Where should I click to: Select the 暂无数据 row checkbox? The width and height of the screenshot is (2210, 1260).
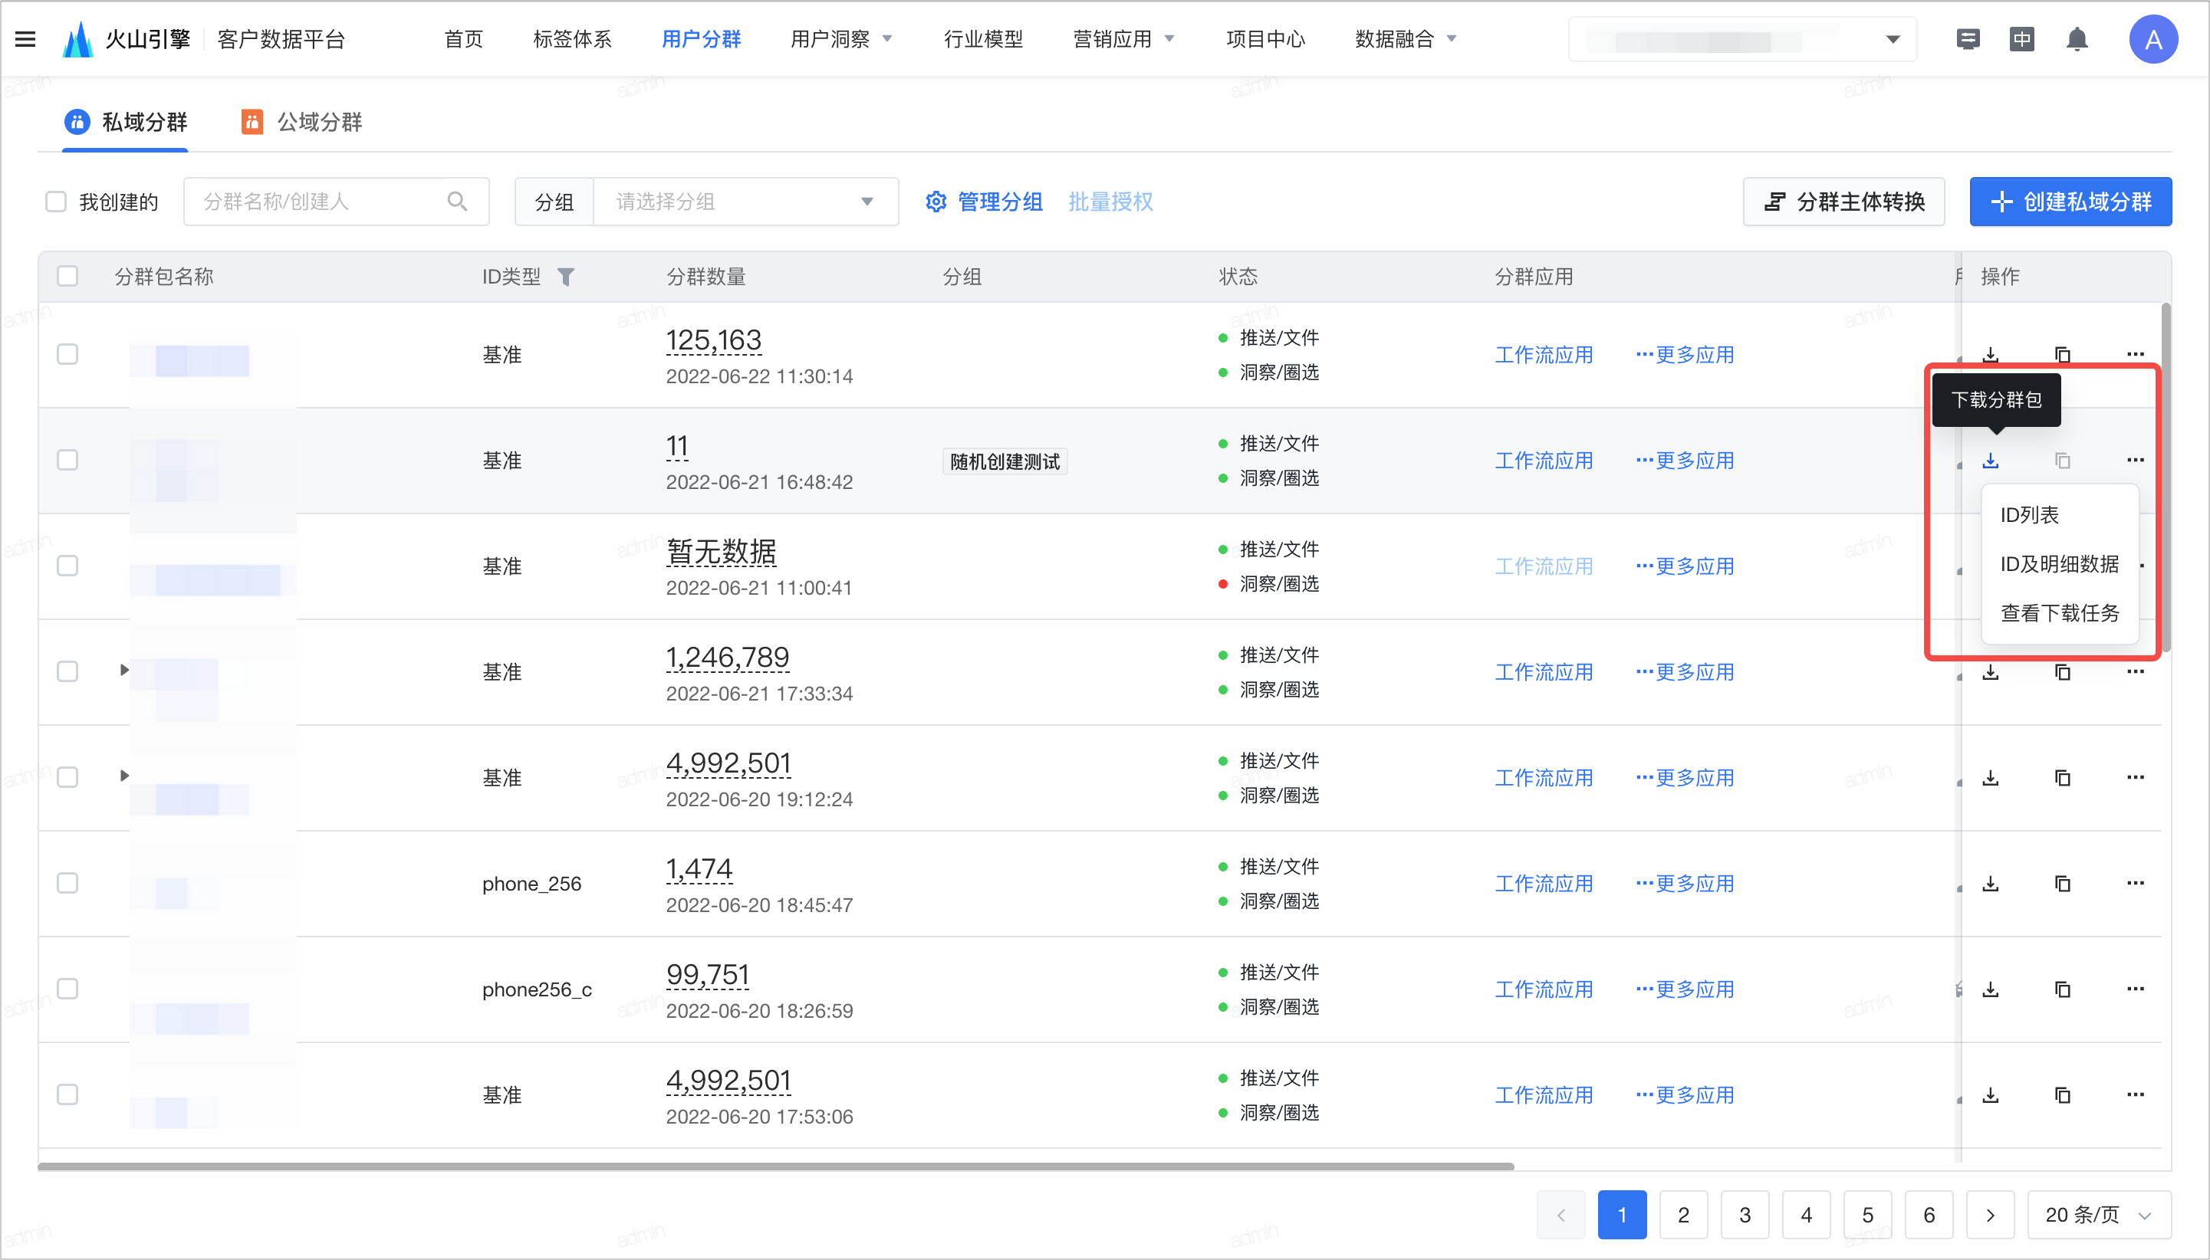(x=67, y=566)
